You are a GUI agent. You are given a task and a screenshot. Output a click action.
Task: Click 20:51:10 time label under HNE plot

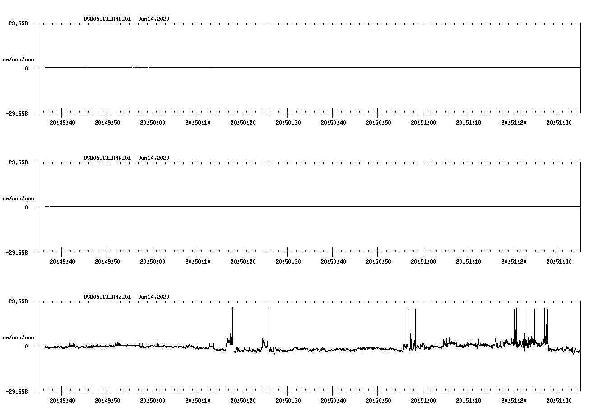469,122
